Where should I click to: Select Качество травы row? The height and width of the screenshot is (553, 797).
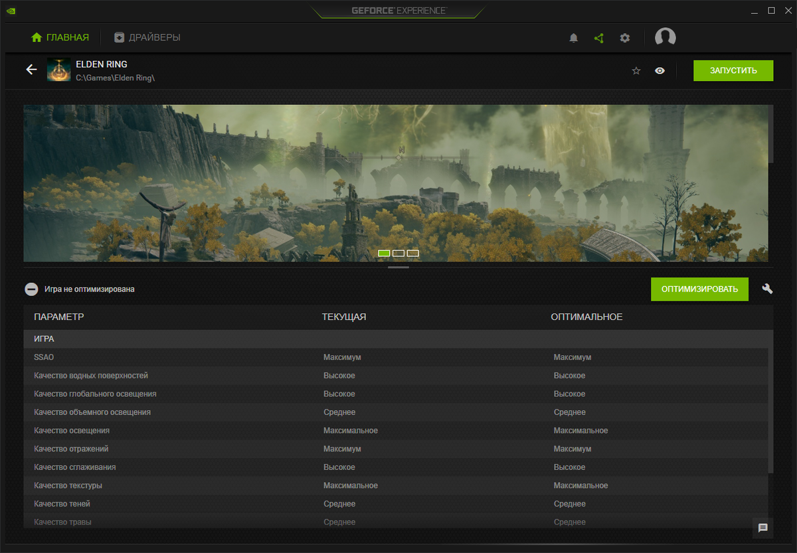pos(396,522)
